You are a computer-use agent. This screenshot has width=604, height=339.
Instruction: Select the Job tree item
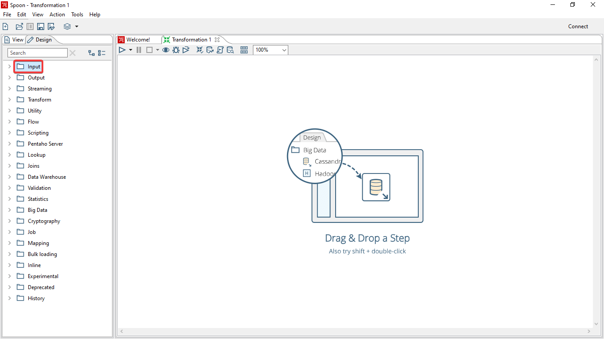pos(26,232)
